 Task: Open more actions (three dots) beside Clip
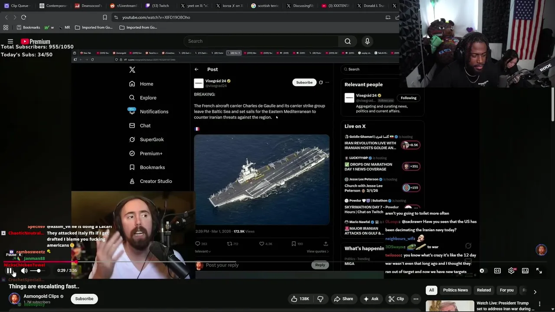(416, 299)
